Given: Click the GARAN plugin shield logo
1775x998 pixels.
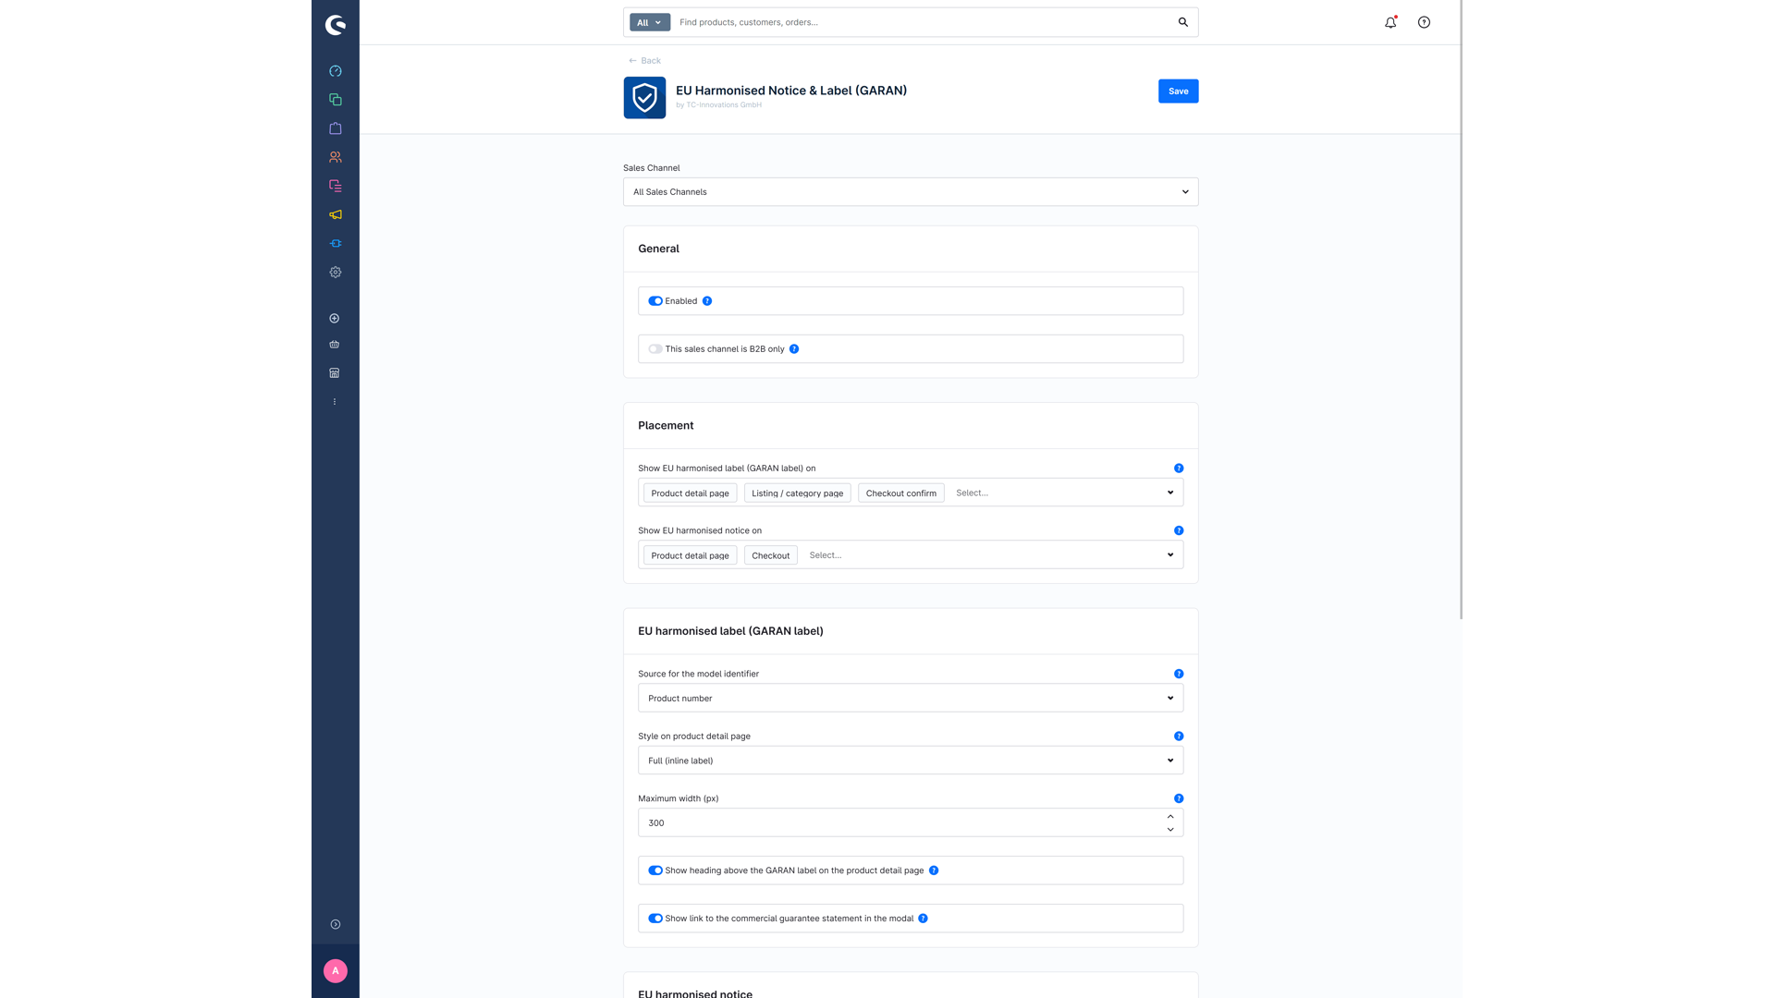Looking at the screenshot, I should point(644,97).
